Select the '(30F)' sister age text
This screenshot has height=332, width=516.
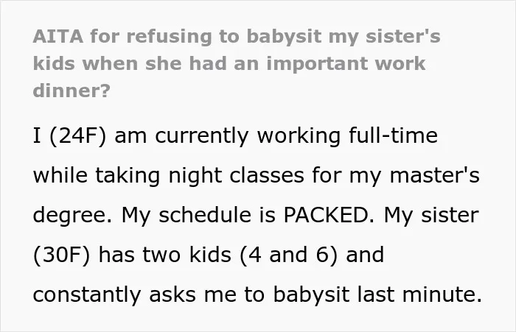tap(61, 255)
